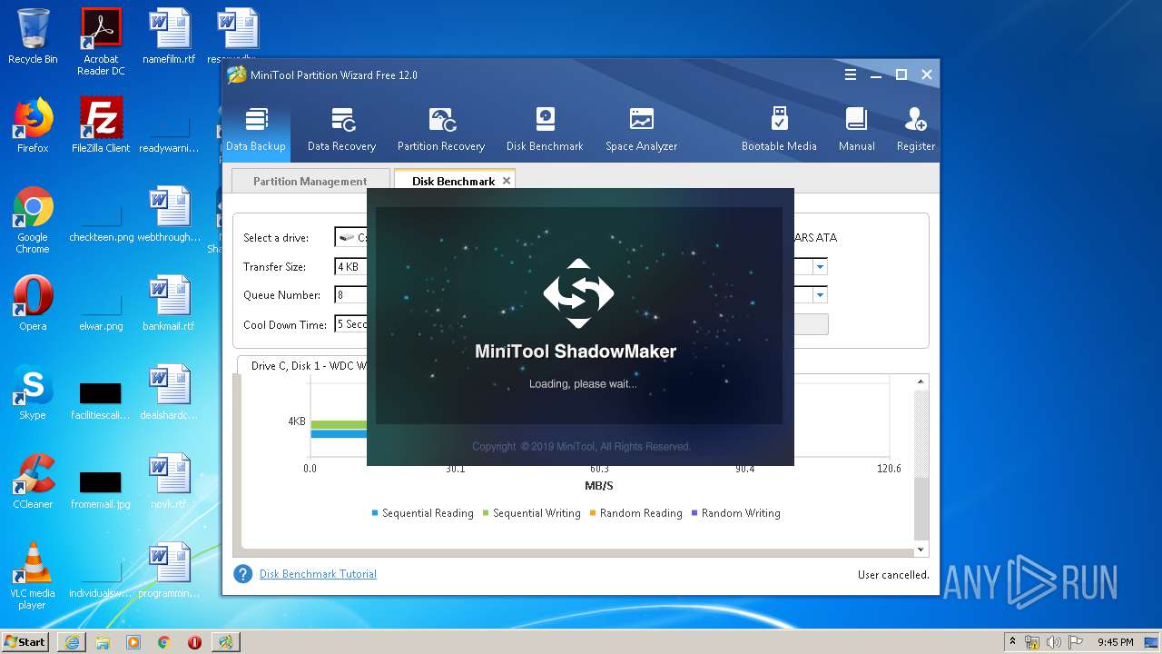Toggle Sequential Writing legend entry
This screenshot has width=1162, height=654.
(x=531, y=513)
